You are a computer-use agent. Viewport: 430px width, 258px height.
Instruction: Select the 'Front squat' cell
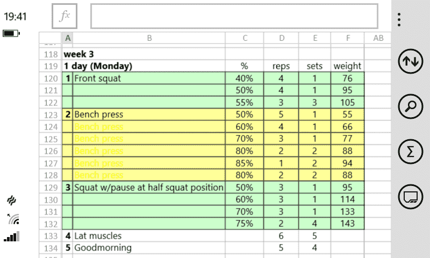click(x=148, y=78)
